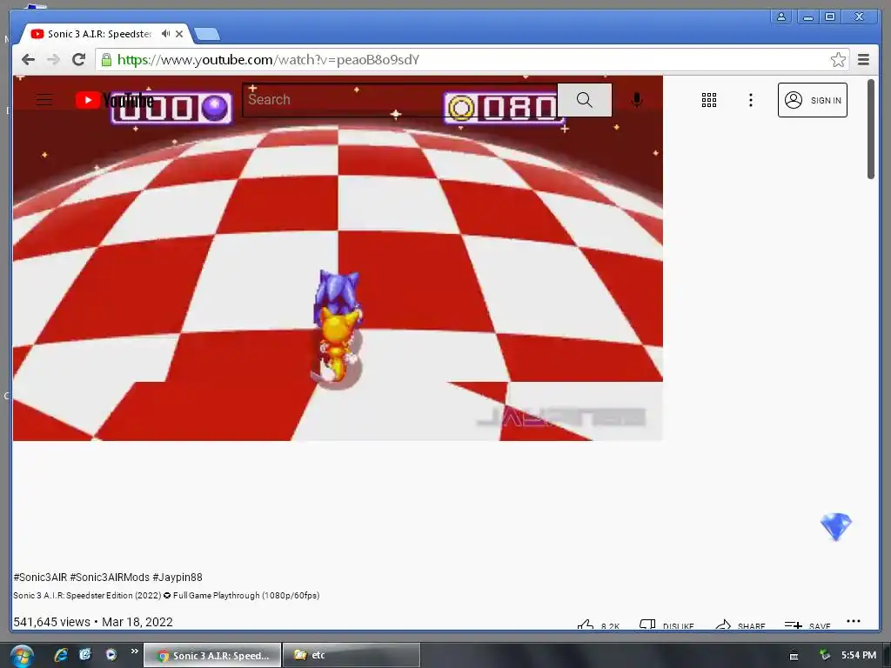Open the Chrome hamburger menu
This screenshot has width=891, height=668.
tap(863, 60)
